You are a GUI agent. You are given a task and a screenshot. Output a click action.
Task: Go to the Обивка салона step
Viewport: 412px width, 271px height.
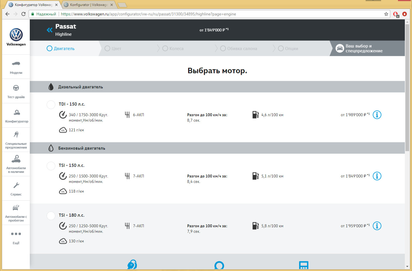click(239, 48)
